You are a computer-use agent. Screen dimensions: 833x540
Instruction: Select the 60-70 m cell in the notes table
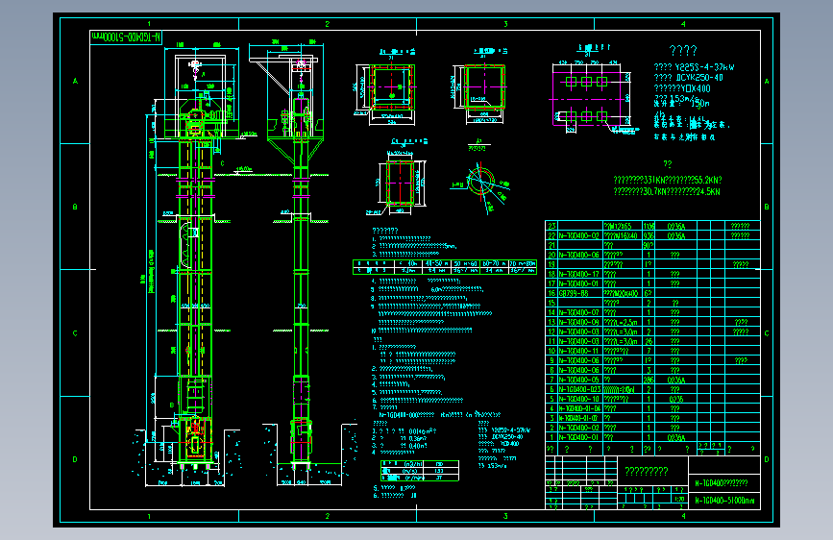click(495, 263)
